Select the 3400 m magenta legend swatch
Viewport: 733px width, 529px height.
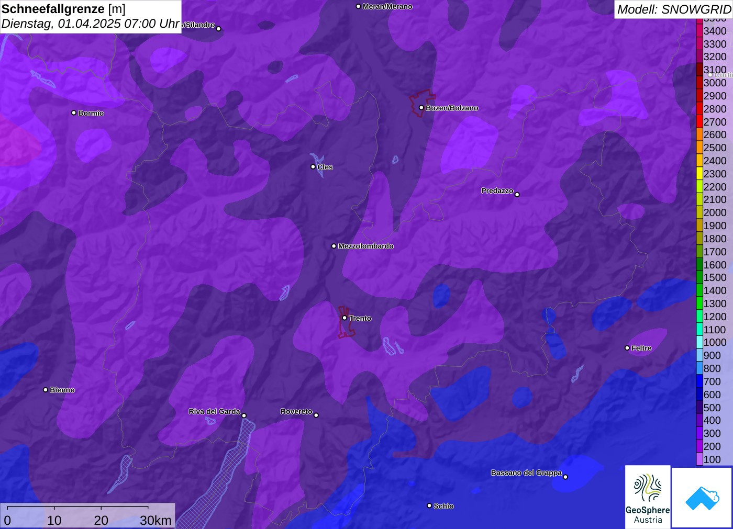pyautogui.click(x=699, y=31)
